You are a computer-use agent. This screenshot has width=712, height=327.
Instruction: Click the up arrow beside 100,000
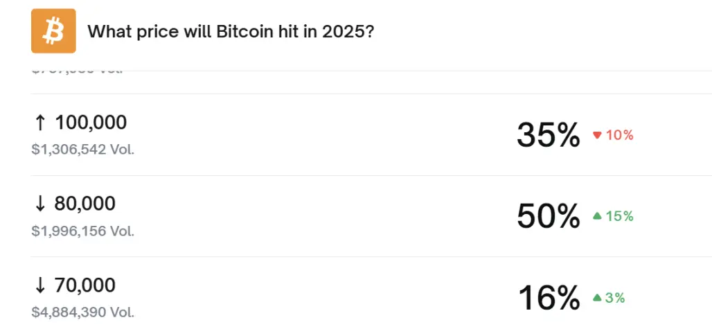[39, 123]
